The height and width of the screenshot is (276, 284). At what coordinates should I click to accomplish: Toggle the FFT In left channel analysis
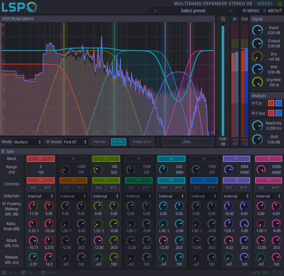(x=271, y=103)
